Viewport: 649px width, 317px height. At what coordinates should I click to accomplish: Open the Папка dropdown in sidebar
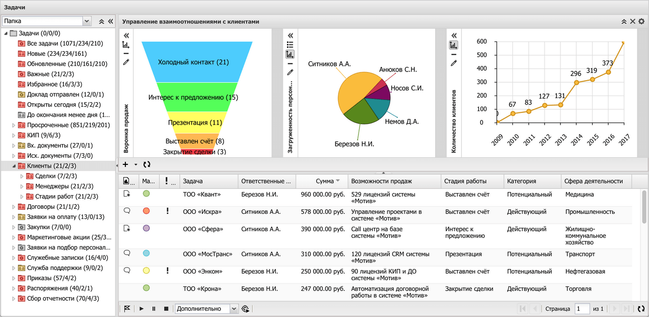pyautogui.click(x=86, y=21)
